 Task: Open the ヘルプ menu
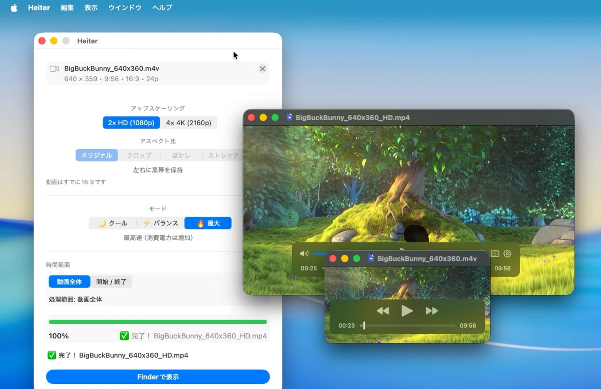[162, 8]
